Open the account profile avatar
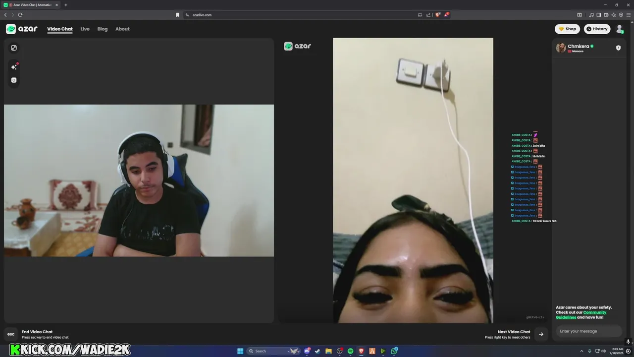Image resolution: width=634 pixels, height=357 pixels. click(x=620, y=29)
